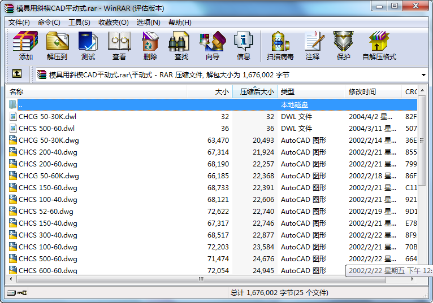Select file name CHCS 100-60.dwg
The height and width of the screenshot is (303, 433).
coord(48,247)
